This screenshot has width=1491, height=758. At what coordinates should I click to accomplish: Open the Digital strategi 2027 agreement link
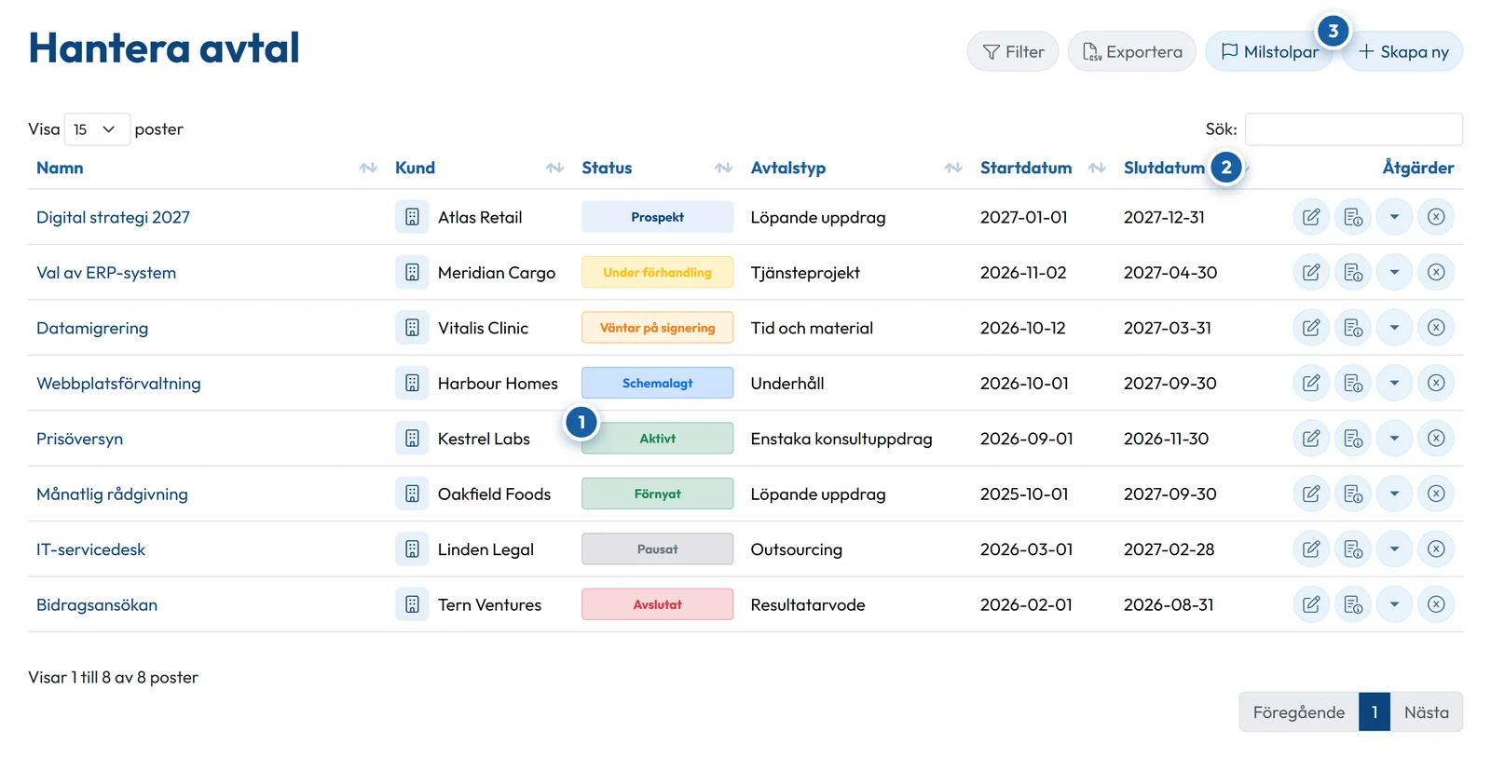pos(113,217)
